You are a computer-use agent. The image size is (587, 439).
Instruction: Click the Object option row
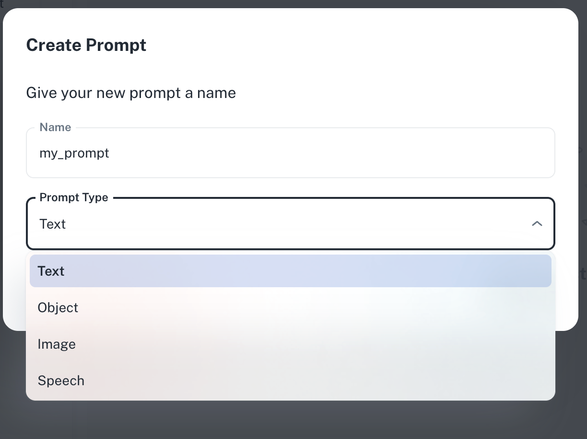(290, 307)
